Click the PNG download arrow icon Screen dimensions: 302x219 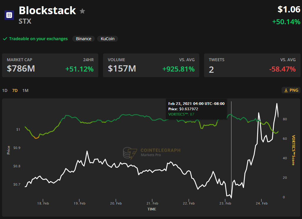[286, 90]
